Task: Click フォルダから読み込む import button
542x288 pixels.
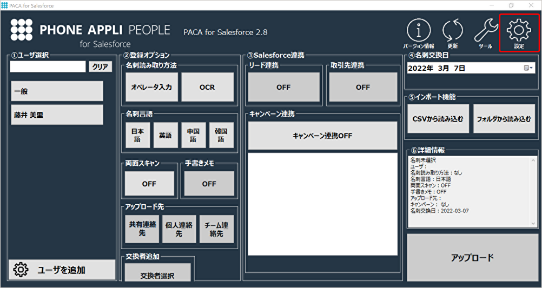Action: pyautogui.click(x=504, y=118)
